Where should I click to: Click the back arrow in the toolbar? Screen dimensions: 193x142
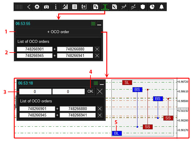point(29,7)
